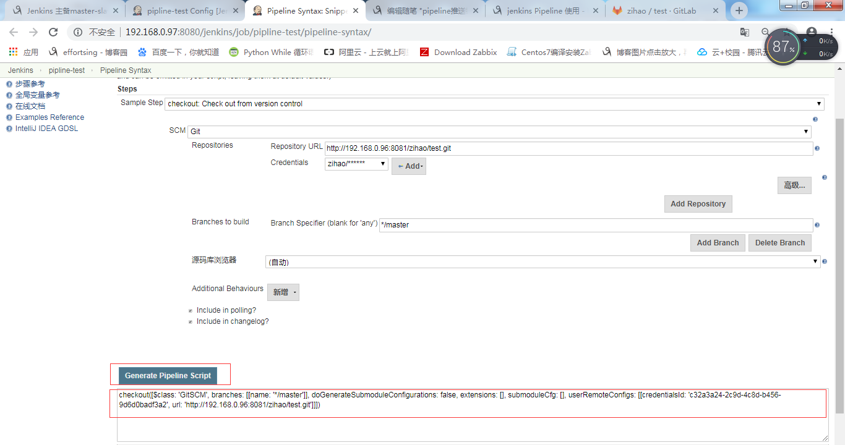Screen dimensions: 845x445
Task: Switch to the zihao / test GitLab tab
Action: [666, 11]
